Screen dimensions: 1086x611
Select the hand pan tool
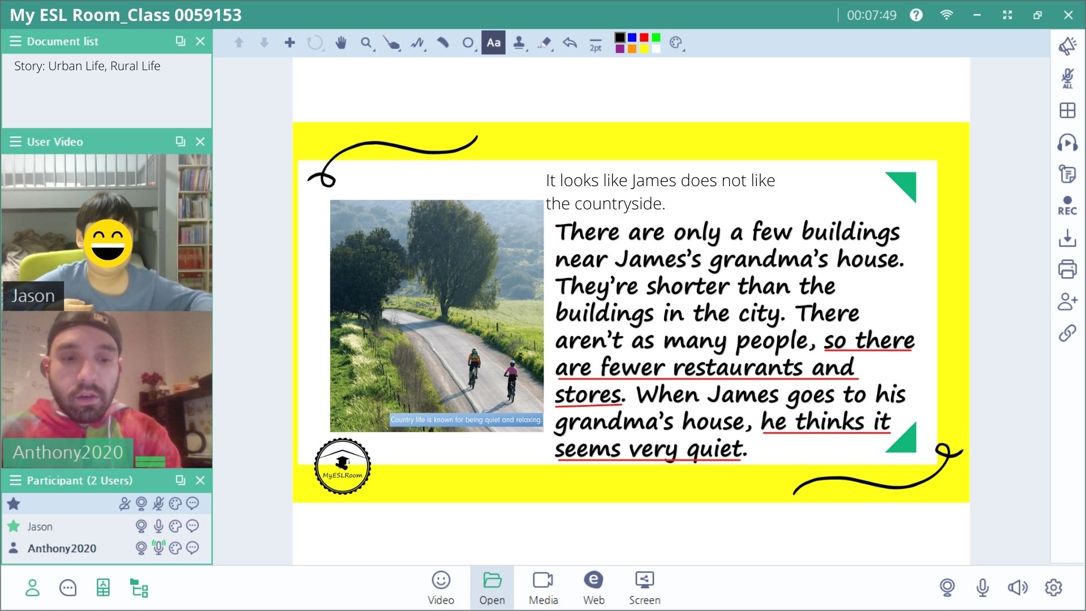coord(341,42)
